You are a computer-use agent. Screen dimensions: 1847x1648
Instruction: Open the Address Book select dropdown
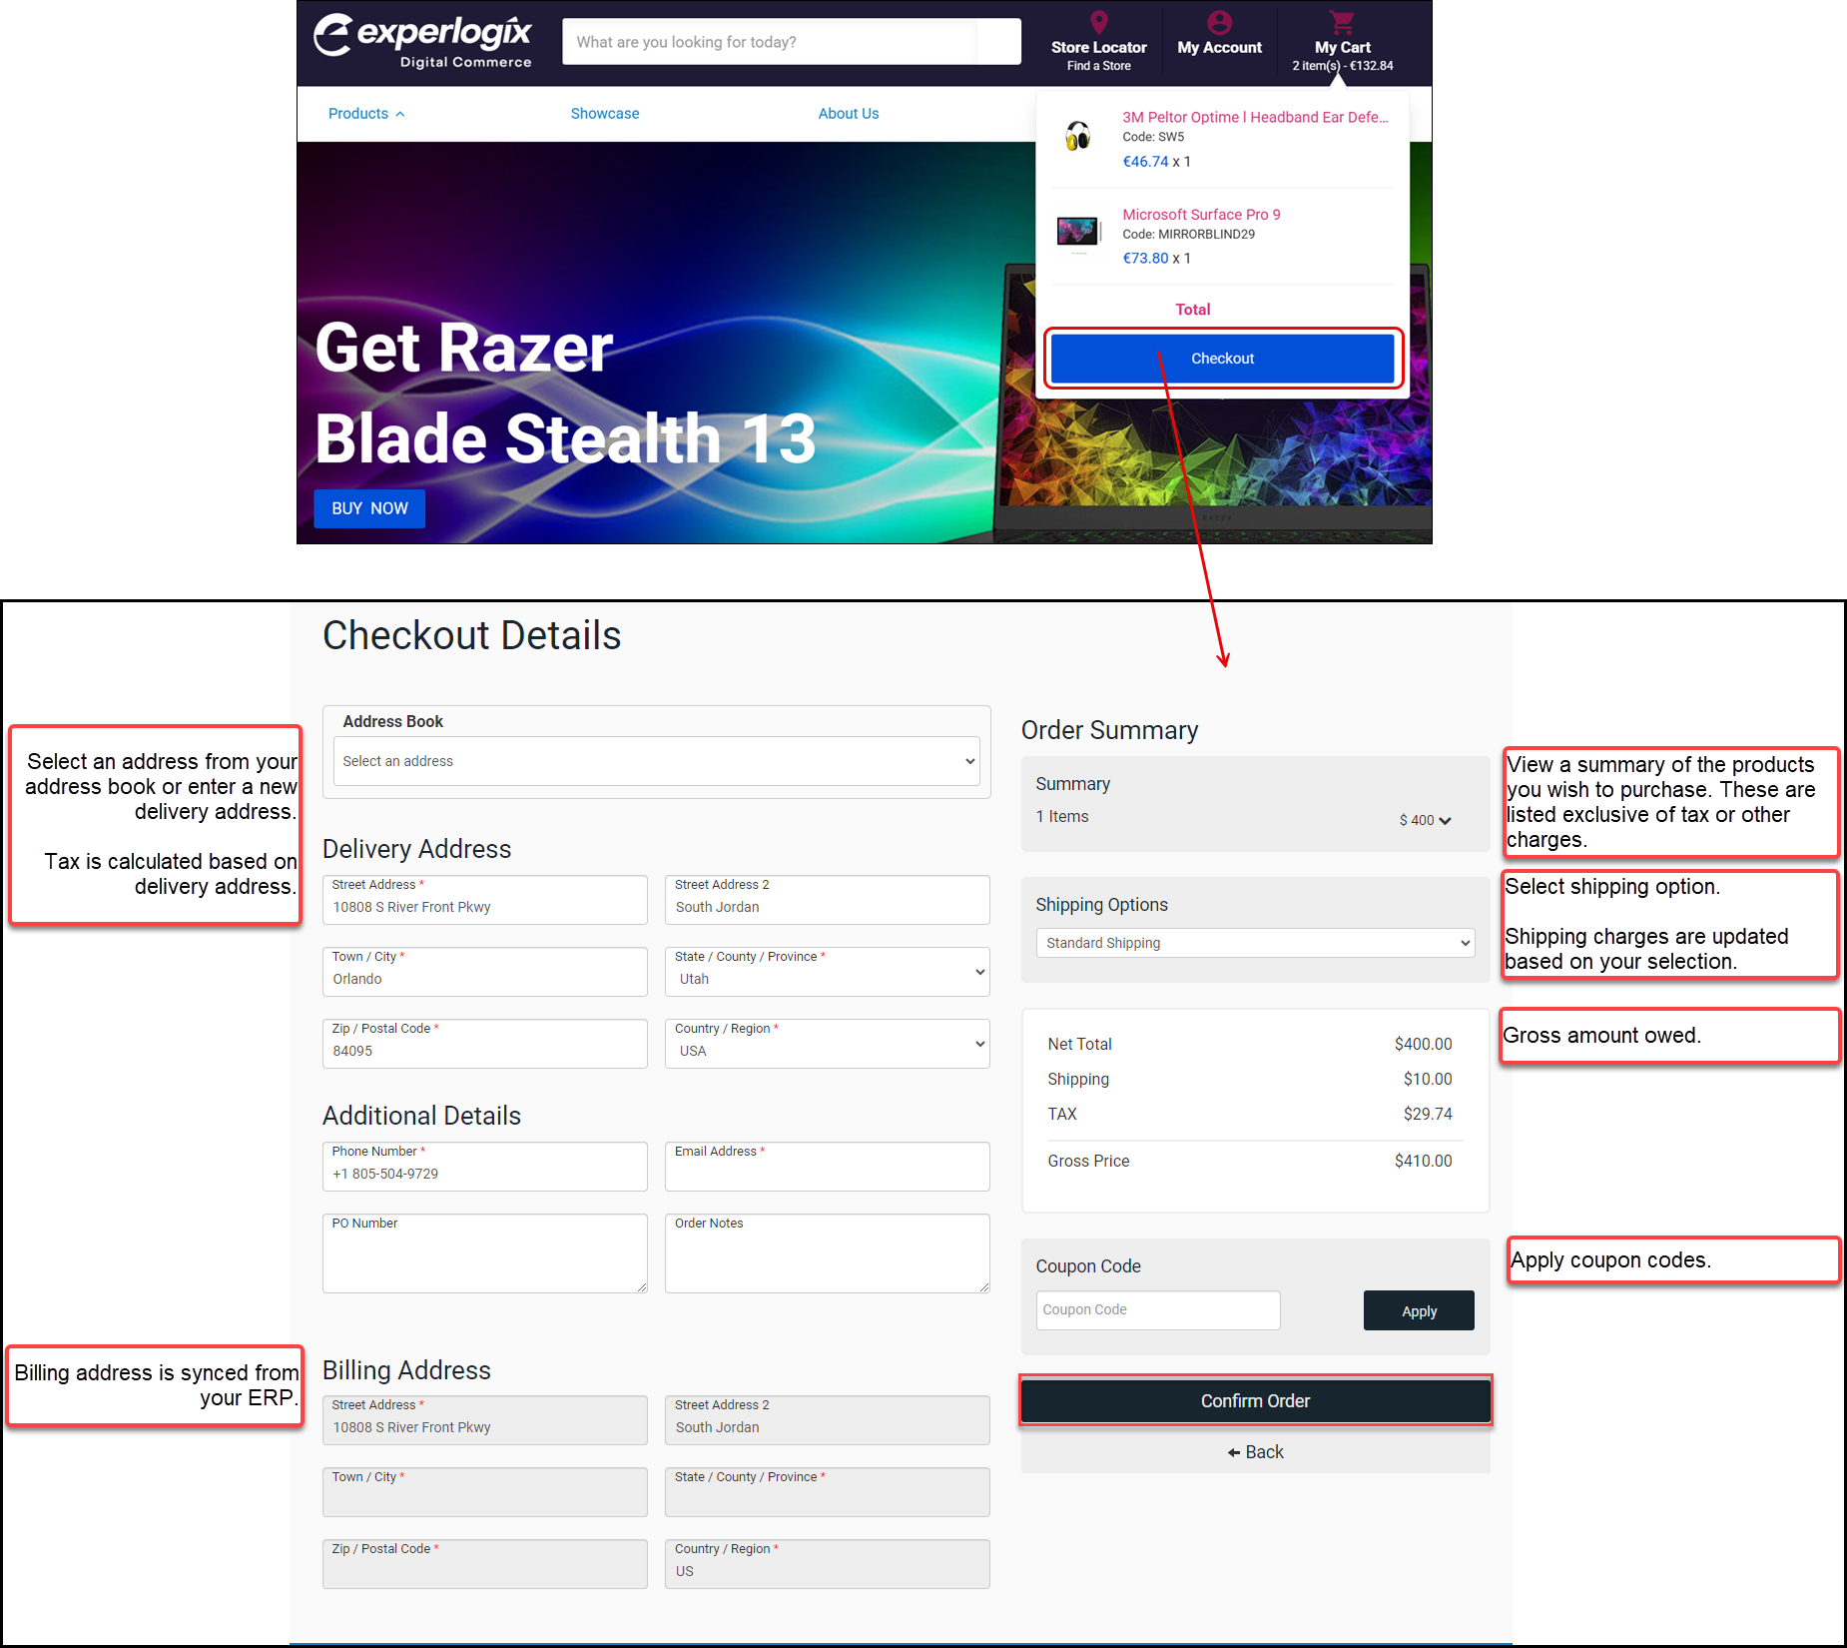pyautogui.click(x=656, y=761)
